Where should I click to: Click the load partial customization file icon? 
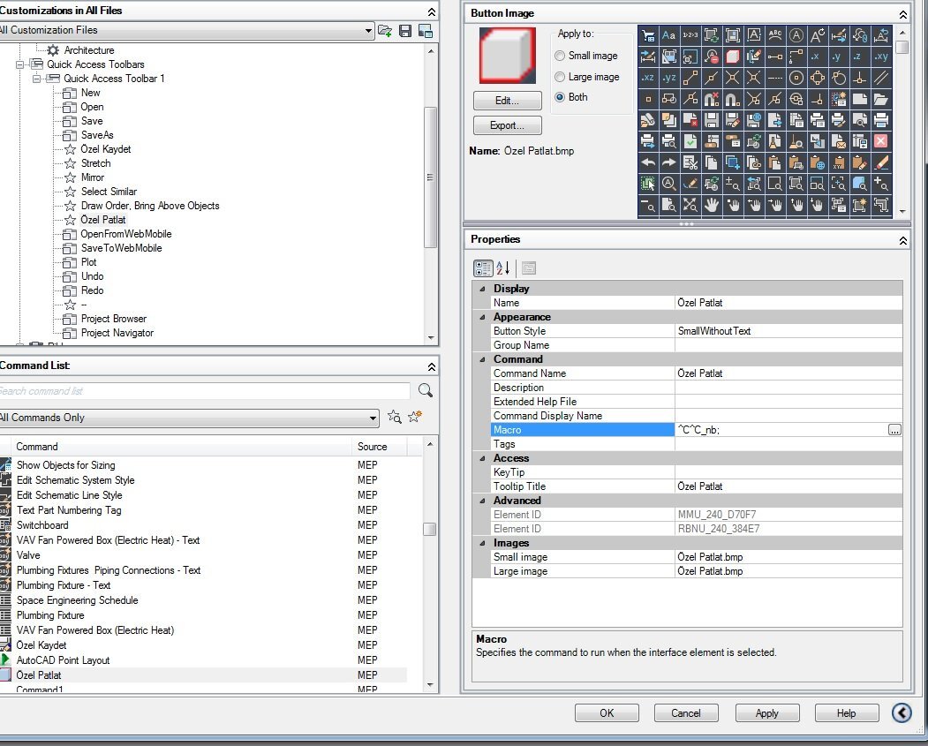(385, 31)
